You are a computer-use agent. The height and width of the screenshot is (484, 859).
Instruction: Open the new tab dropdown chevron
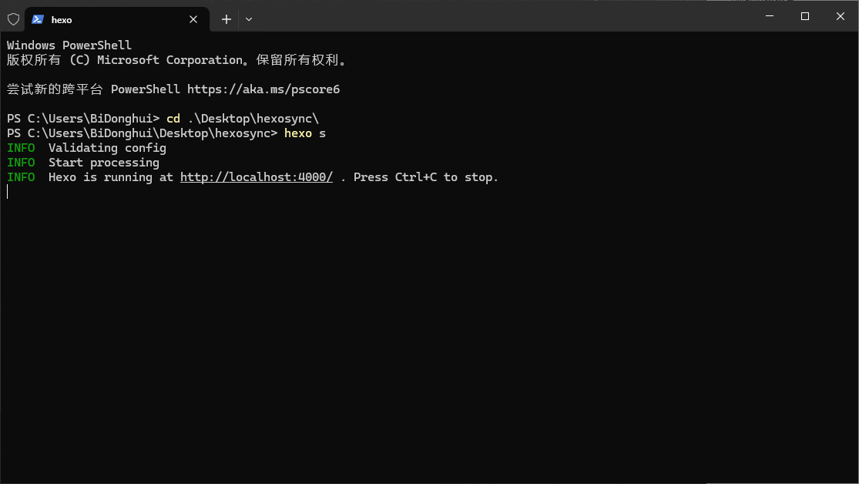click(x=248, y=19)
